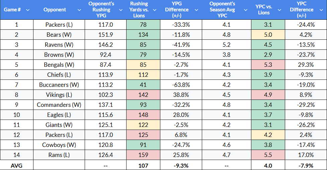Select the 29.3% YPC difference cell

point(306,64)
